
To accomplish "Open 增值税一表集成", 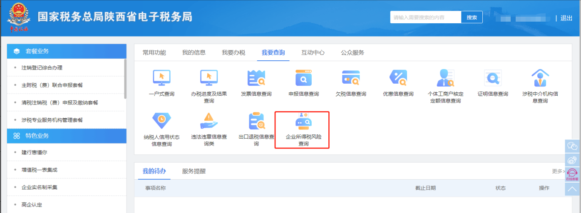I will click(x=40, y=170).
